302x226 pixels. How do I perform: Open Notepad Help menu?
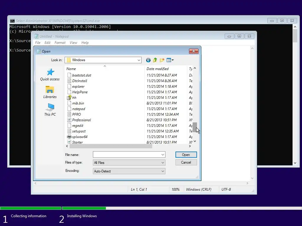click(x=85, y=43)
